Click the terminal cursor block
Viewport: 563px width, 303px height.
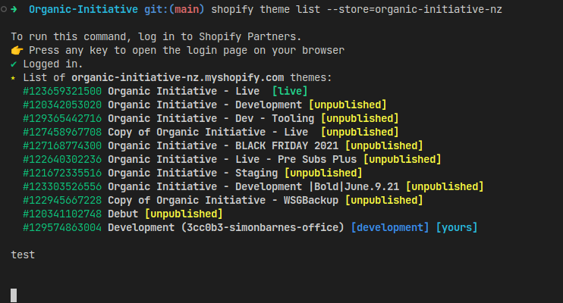point(14,295)
